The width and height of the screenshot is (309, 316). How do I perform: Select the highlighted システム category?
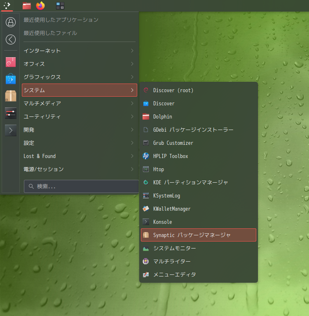tap(80, 90)
